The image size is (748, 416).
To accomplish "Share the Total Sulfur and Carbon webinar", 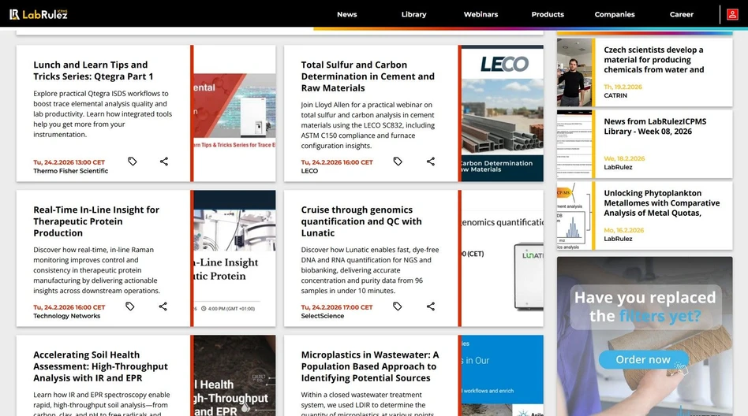I will coord(430,162).
